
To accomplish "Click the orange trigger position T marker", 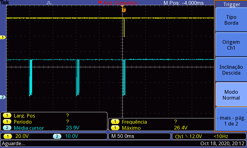I will pos(124,10).
